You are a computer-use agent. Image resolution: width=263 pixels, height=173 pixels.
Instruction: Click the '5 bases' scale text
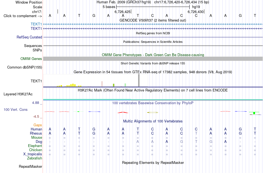(x=109, y=7)
